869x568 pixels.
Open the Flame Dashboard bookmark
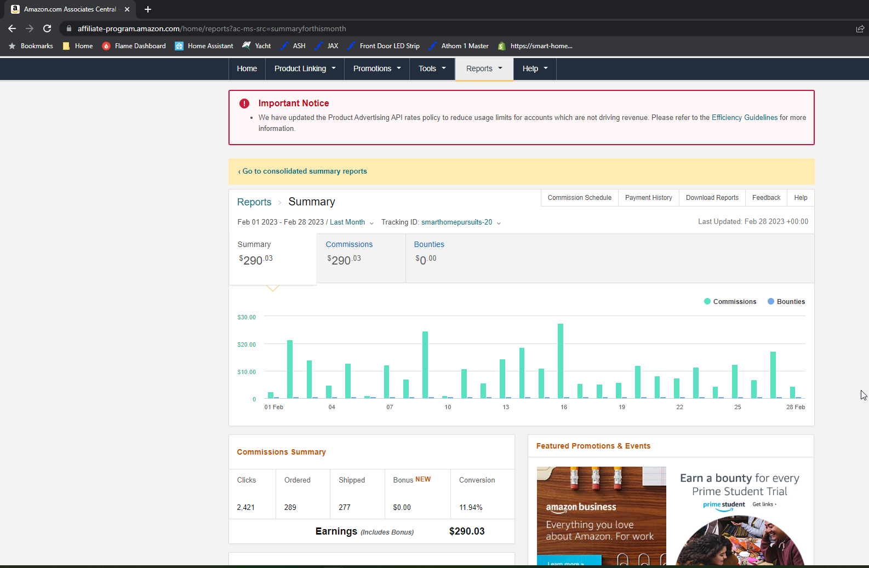[134, 46]
